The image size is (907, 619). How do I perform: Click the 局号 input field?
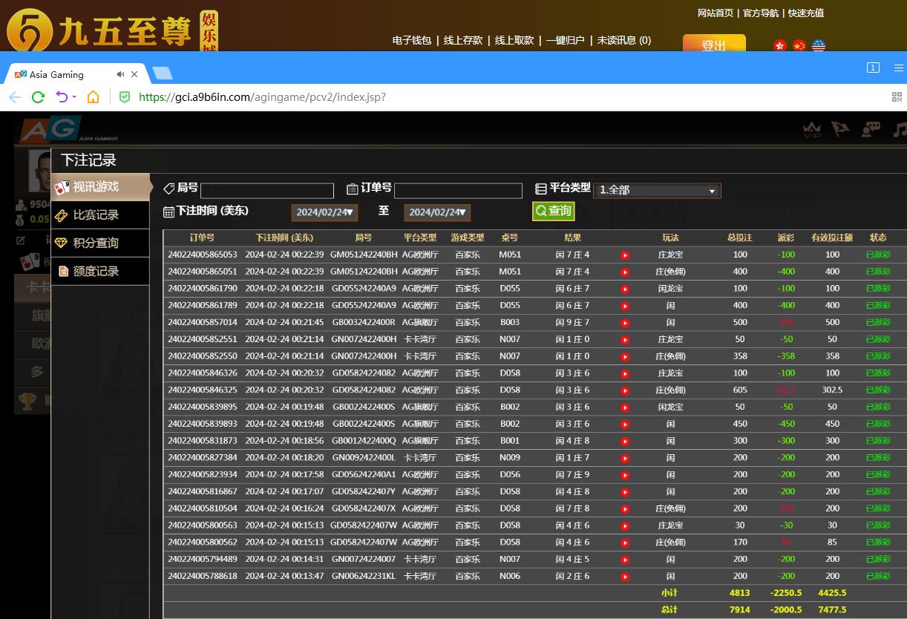click(x=266, y=191)
